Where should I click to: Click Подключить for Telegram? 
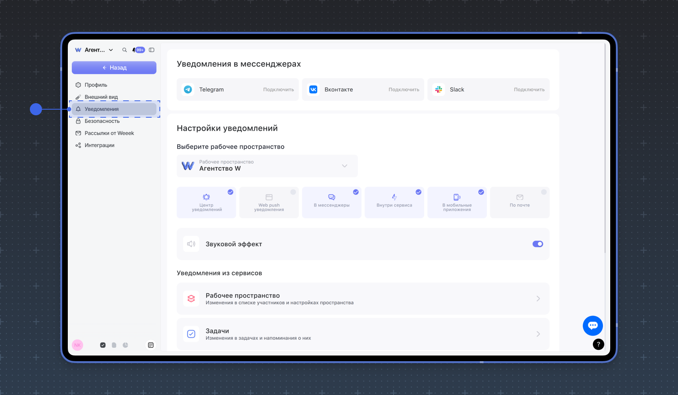[x=278, y=89]
